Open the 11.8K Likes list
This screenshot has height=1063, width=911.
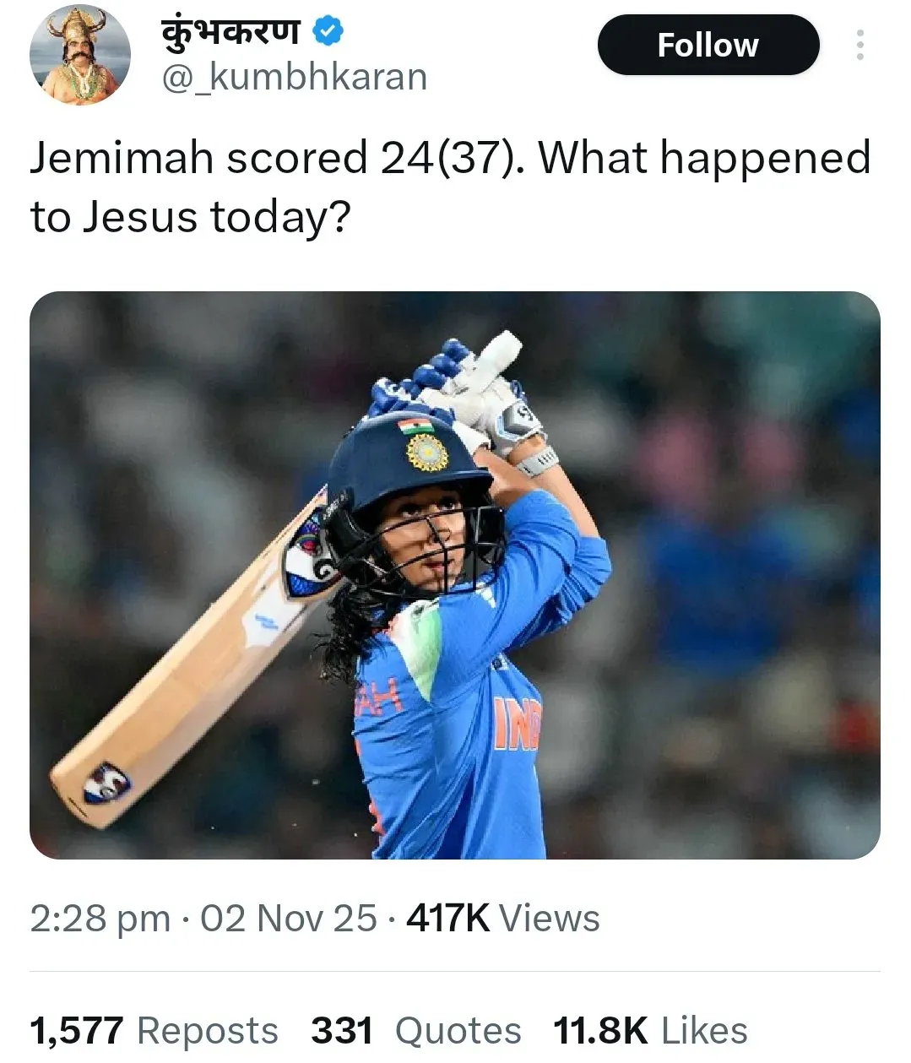649,1030
